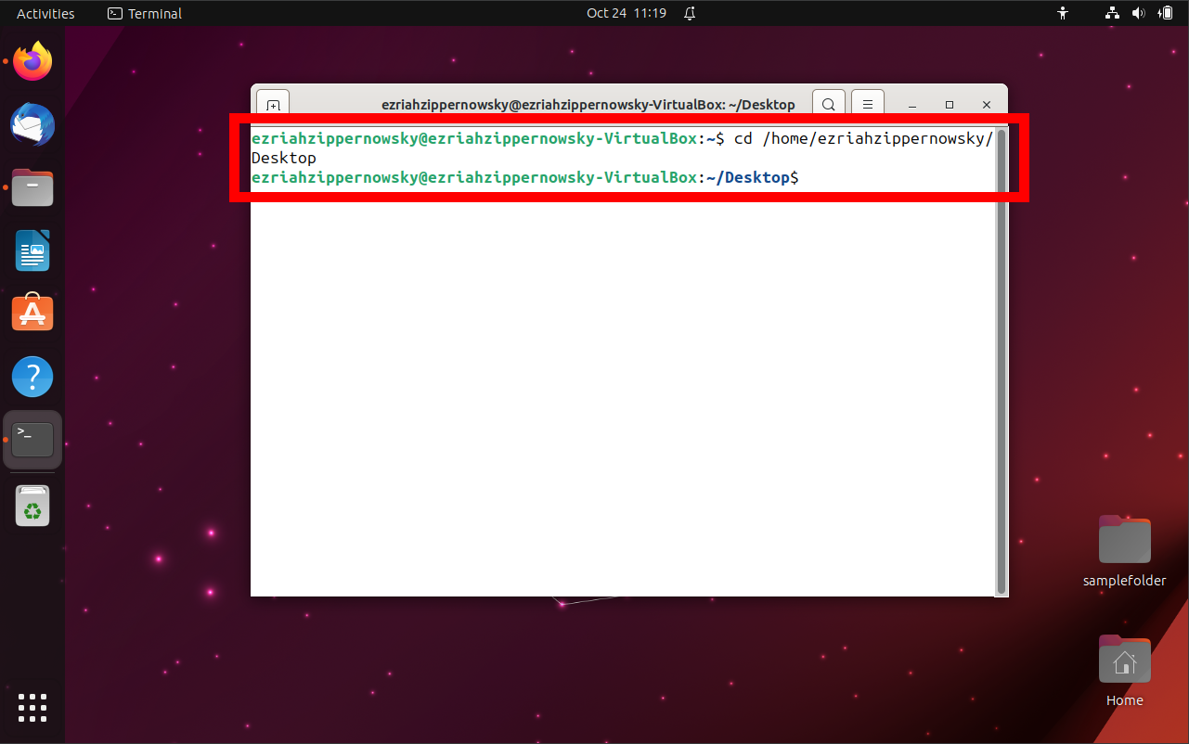Launch the Thunderbird mail client

(x=32, y=124)
